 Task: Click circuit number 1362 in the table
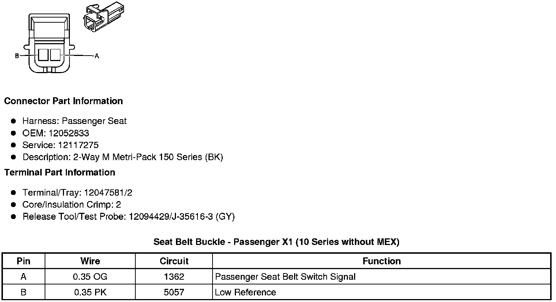(x=174, y=277)
